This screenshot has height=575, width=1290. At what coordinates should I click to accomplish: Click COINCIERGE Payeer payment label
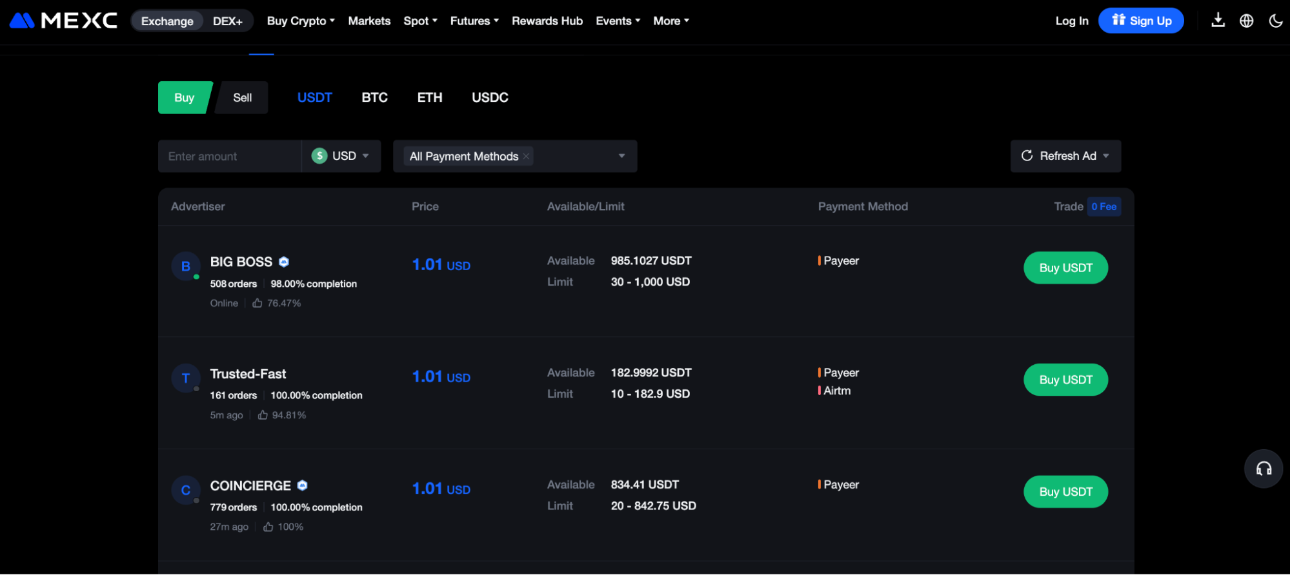842,485
